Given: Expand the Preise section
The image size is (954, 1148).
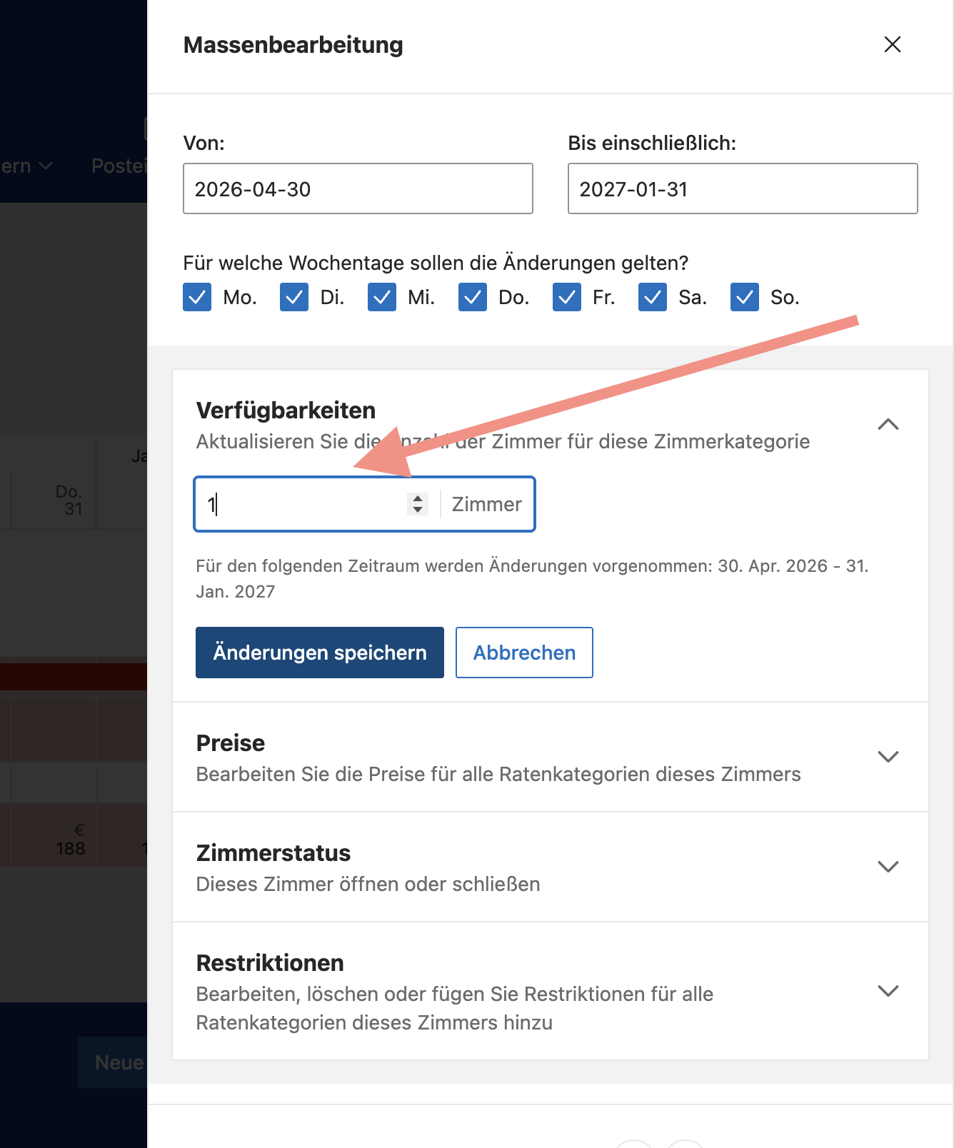Looking at the screenshot, I should (888, 757).
